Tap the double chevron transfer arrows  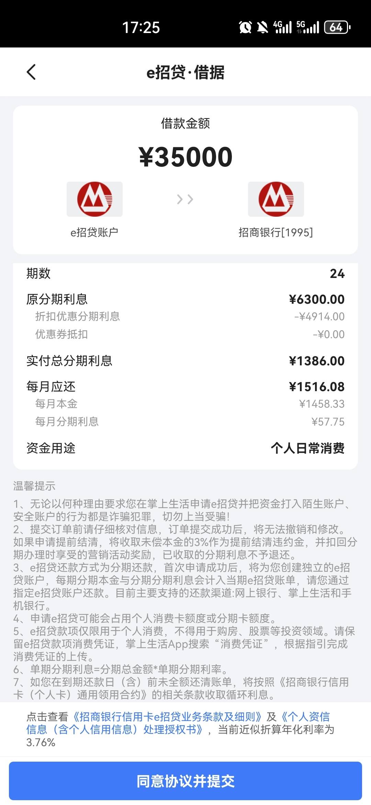point(185,199)
